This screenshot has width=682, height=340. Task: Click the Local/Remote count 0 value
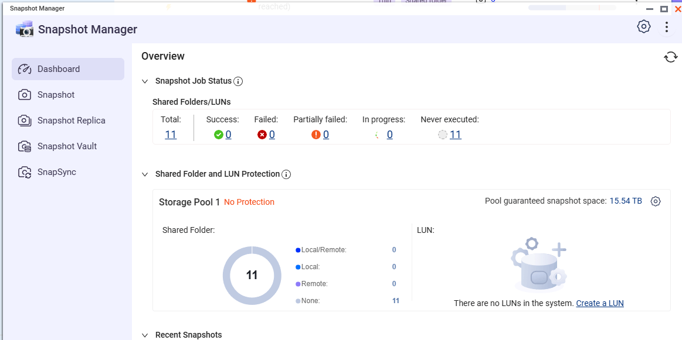tap(394, 250)
